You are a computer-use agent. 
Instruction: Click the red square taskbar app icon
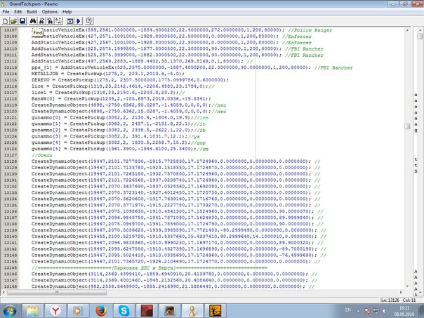tap(147, 311)
